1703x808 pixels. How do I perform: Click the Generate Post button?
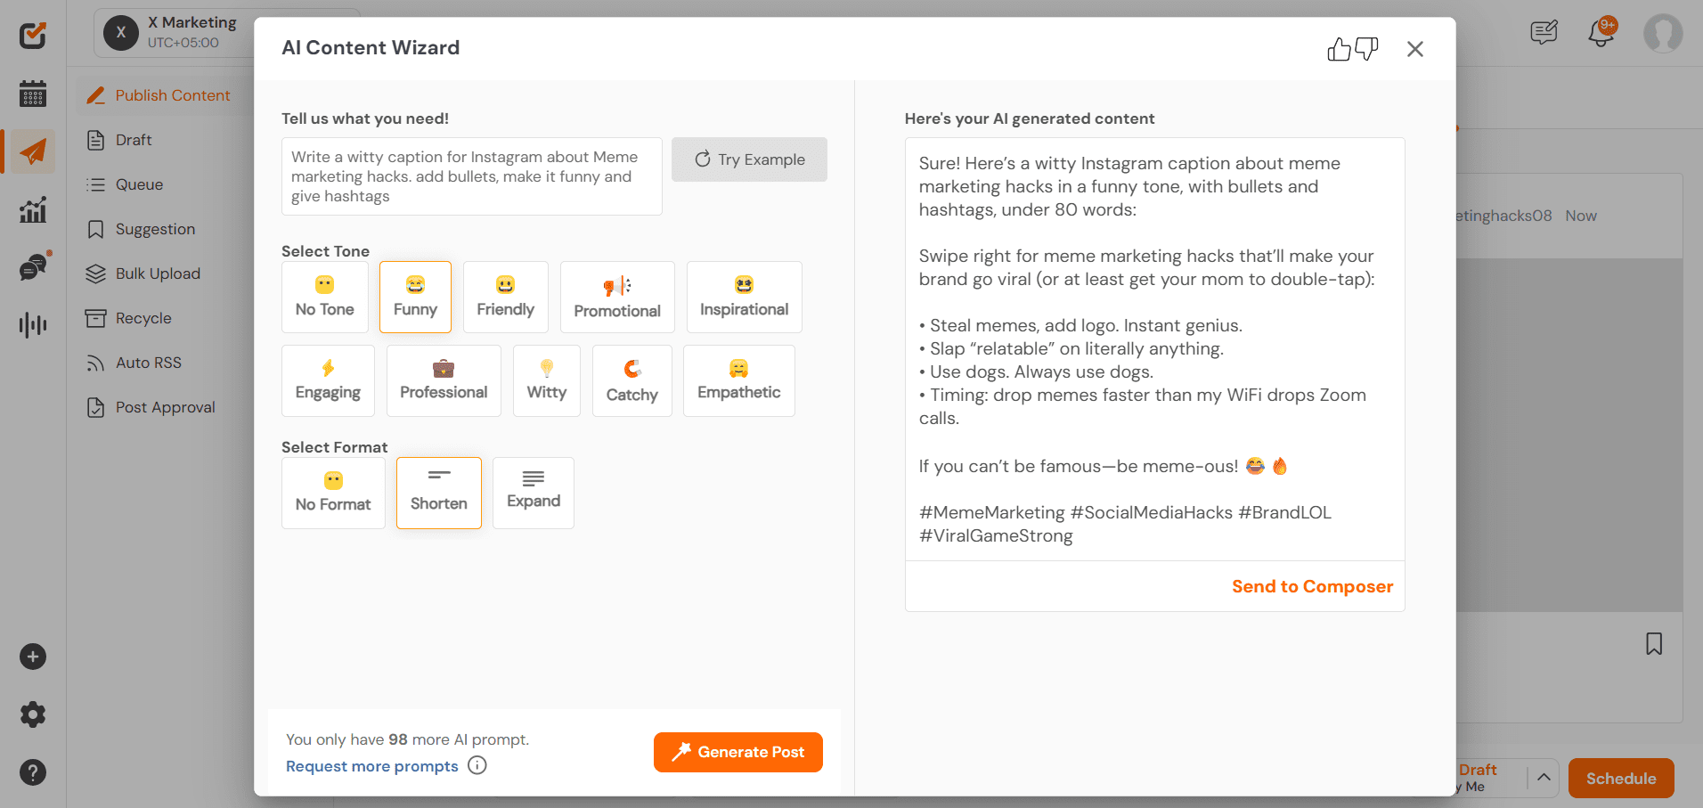[737, 752]
